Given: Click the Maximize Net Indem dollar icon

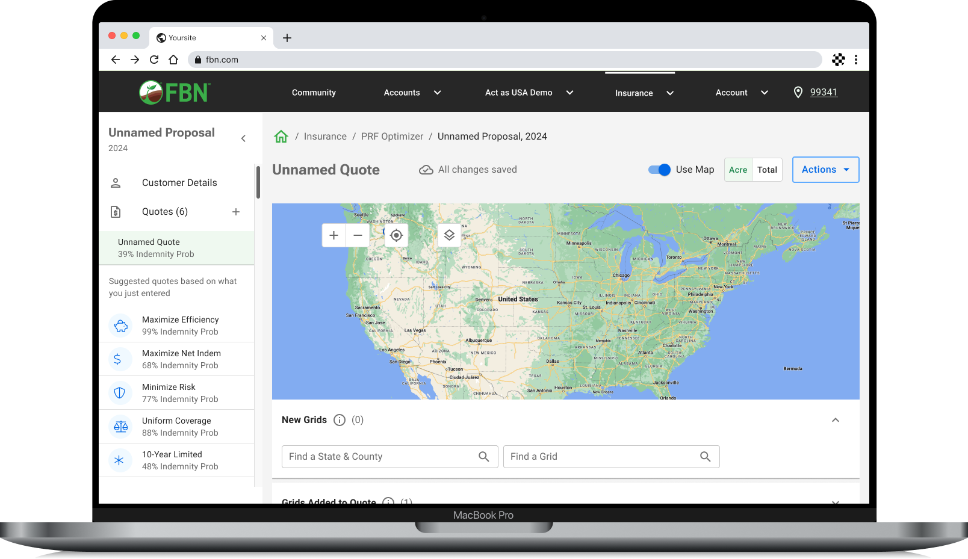Looking at the screenshot, I should tap(118, 359).
